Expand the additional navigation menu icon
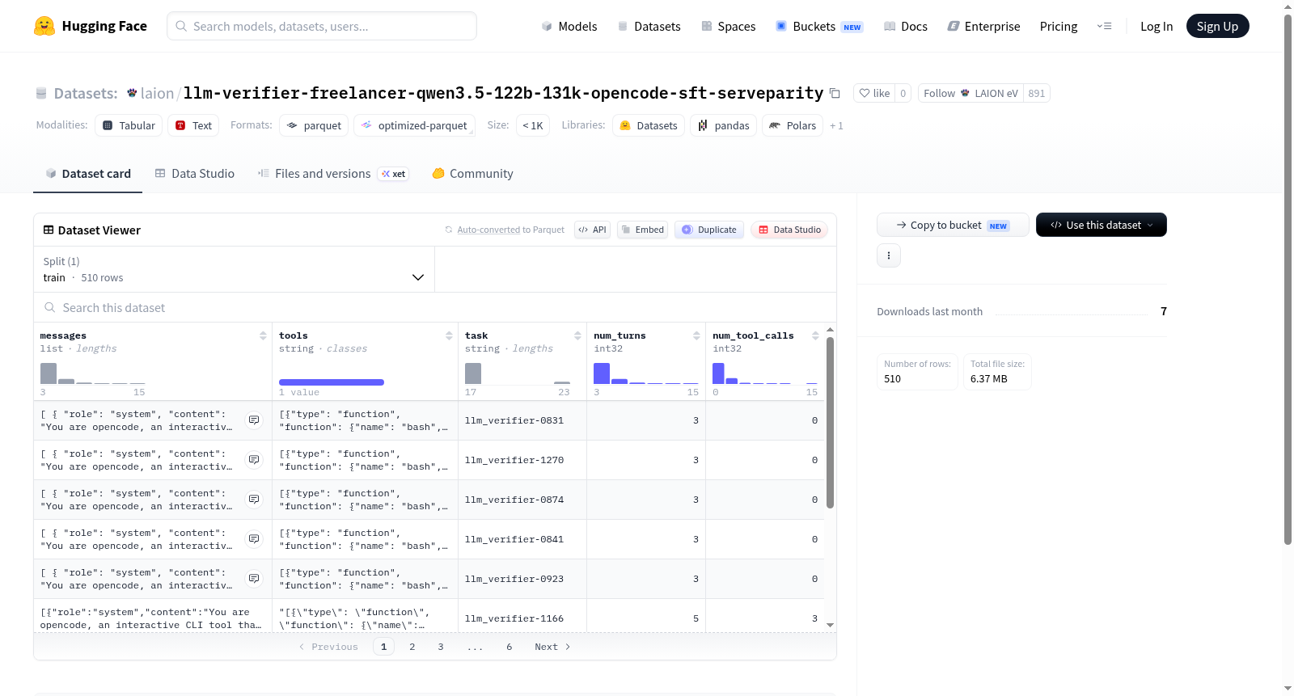The height and width of the screenshot is (696, 1294). click(x=1104, y=26)
